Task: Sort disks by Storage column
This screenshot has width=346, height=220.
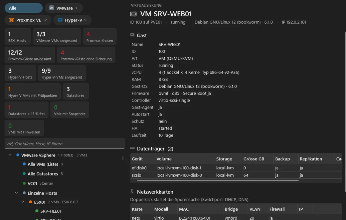Action: 228,159
